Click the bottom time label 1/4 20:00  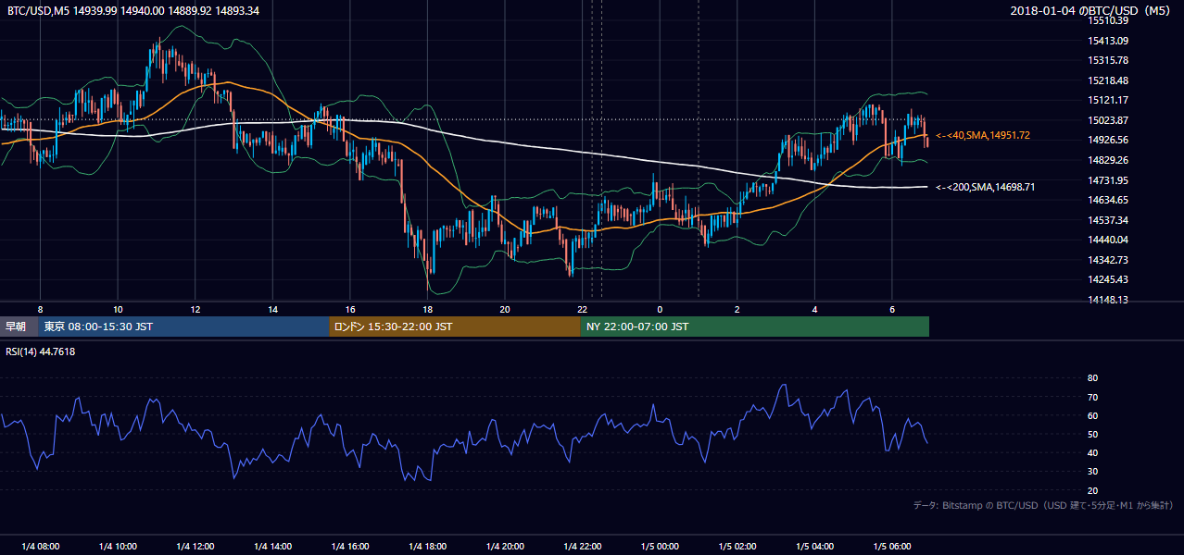505,546
